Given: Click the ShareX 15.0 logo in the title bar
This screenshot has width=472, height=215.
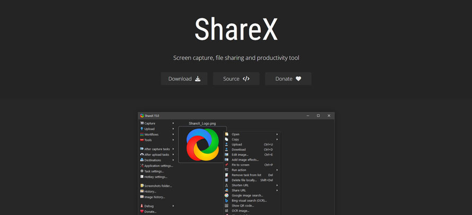Looking at the screenshot, I should coord(142,116).
